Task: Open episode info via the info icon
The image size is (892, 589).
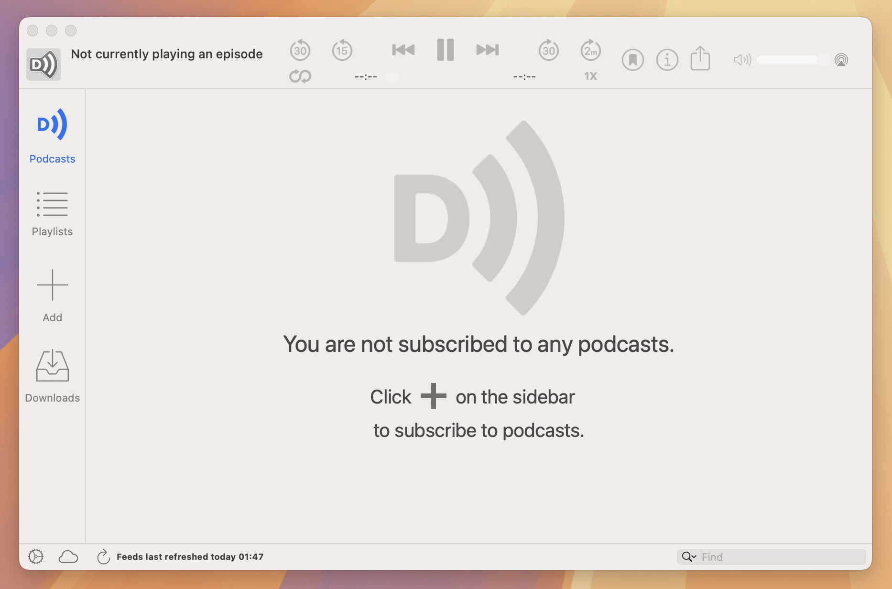Action: [666, 59]
